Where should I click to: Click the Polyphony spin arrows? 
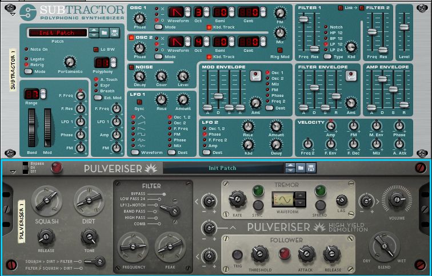coord(113,63)
